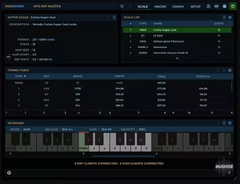Image resolution: width=240 pixels, height=184 pixels.
Task: Toggle the link icon beside Map Start
Action: (x=8, y=57)
